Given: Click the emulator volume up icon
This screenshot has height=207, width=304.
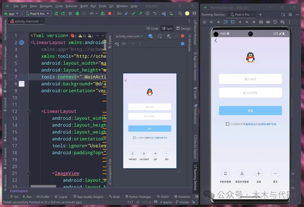Looking at the screenshot, I should coord(211,22).
